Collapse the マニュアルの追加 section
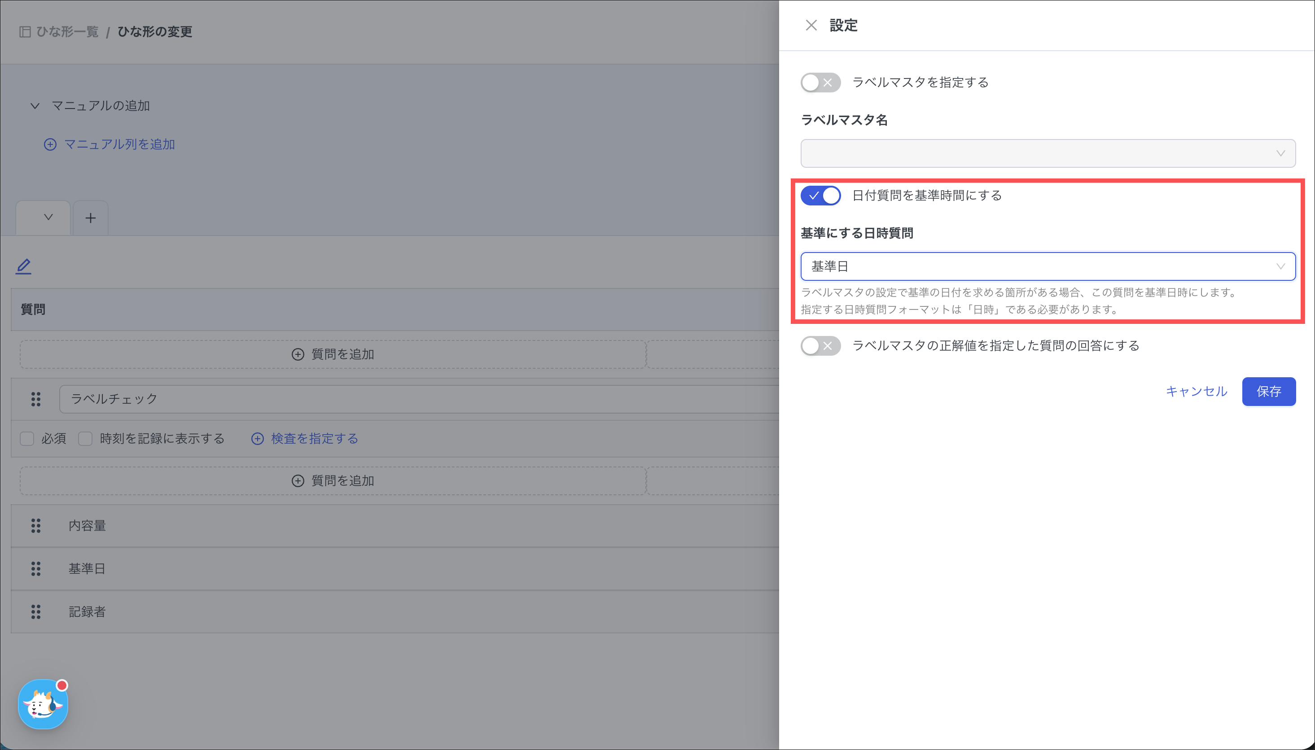Screen dimensions: 1315x750 tap(35, 106)
